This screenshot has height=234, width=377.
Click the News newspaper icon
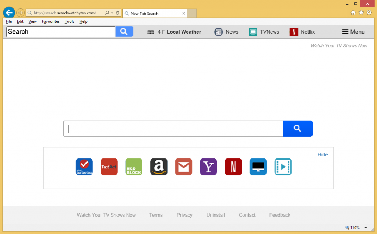pos(218,32)
